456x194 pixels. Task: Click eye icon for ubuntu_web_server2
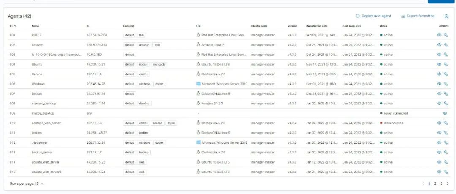(x=439, y=172)
